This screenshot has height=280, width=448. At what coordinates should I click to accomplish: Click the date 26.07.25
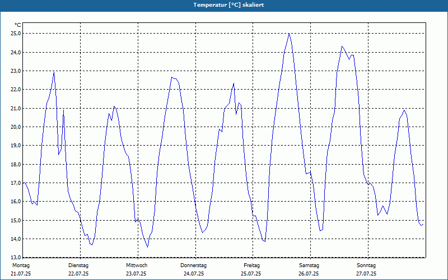coord(309,274)
